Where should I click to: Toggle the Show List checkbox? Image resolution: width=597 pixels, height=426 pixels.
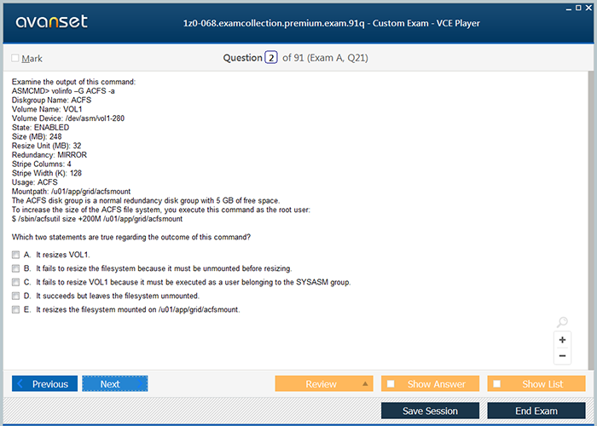point(497,383)
